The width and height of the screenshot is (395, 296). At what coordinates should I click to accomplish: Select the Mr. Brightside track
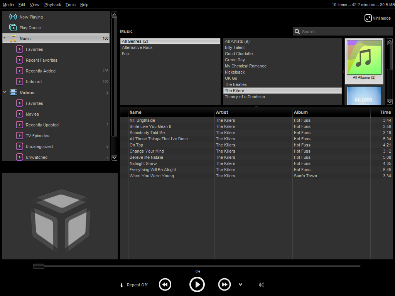pyautogui.click(x=257, y=120)
